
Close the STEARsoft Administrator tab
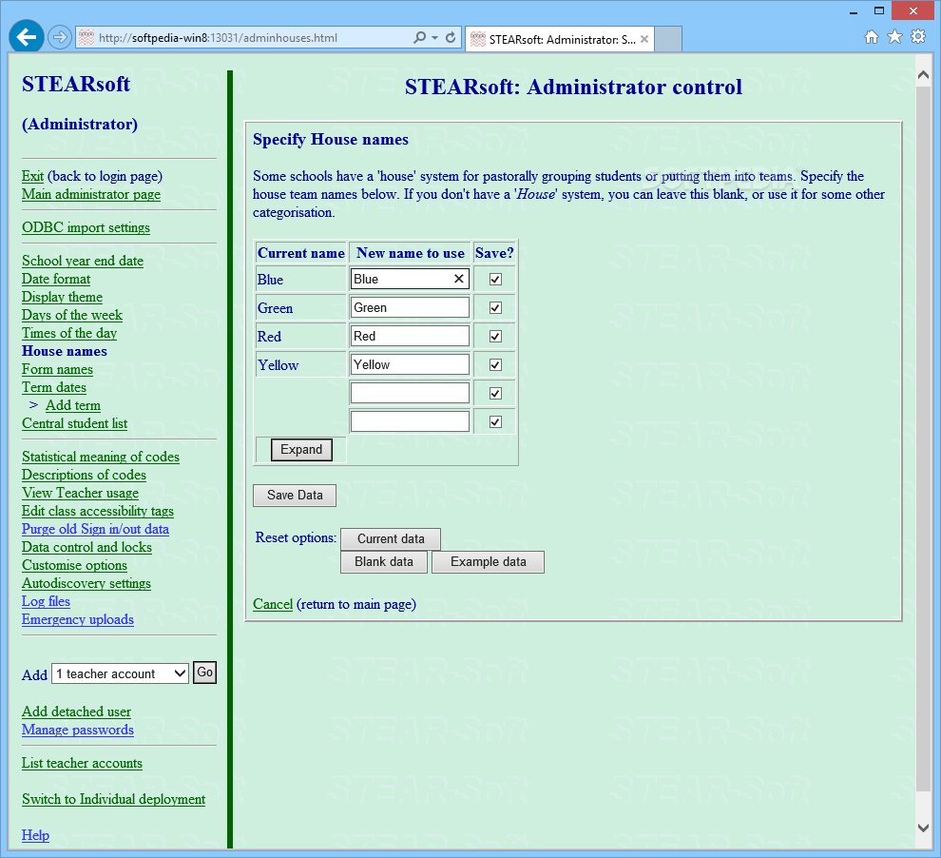643,39
